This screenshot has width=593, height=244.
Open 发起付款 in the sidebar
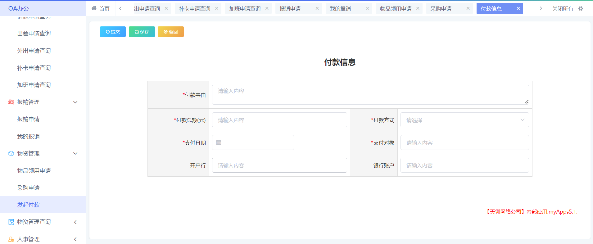point(29,205)
